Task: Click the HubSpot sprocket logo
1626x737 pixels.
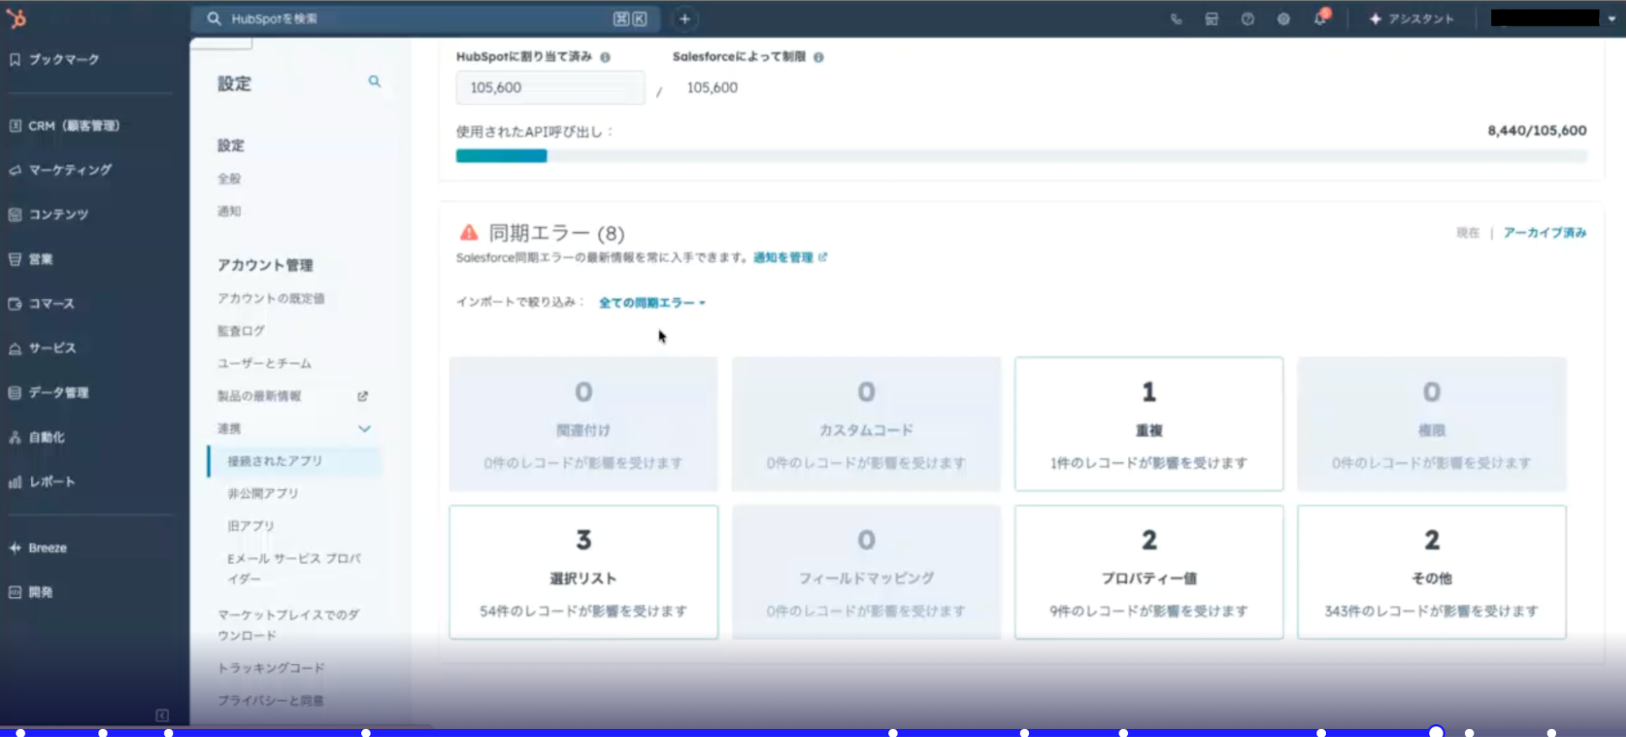Action: coord(16,18)
